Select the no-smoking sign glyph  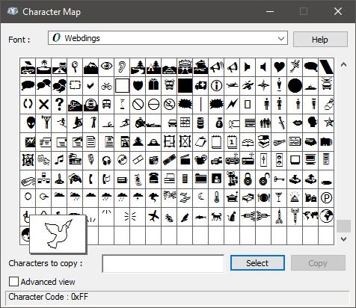click(x=169, y=104)
